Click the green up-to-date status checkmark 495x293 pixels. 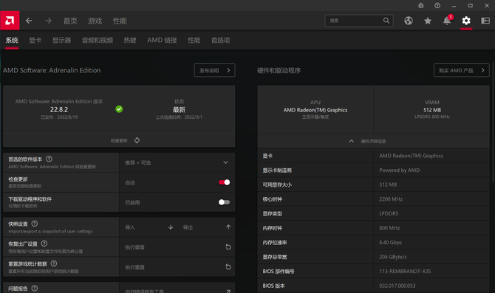pos(119,109)
